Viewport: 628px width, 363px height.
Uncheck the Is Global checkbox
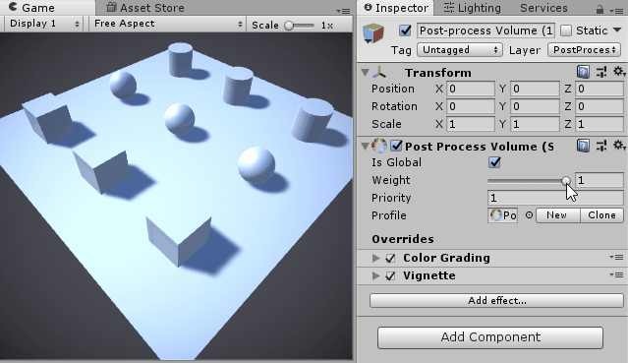494,162
